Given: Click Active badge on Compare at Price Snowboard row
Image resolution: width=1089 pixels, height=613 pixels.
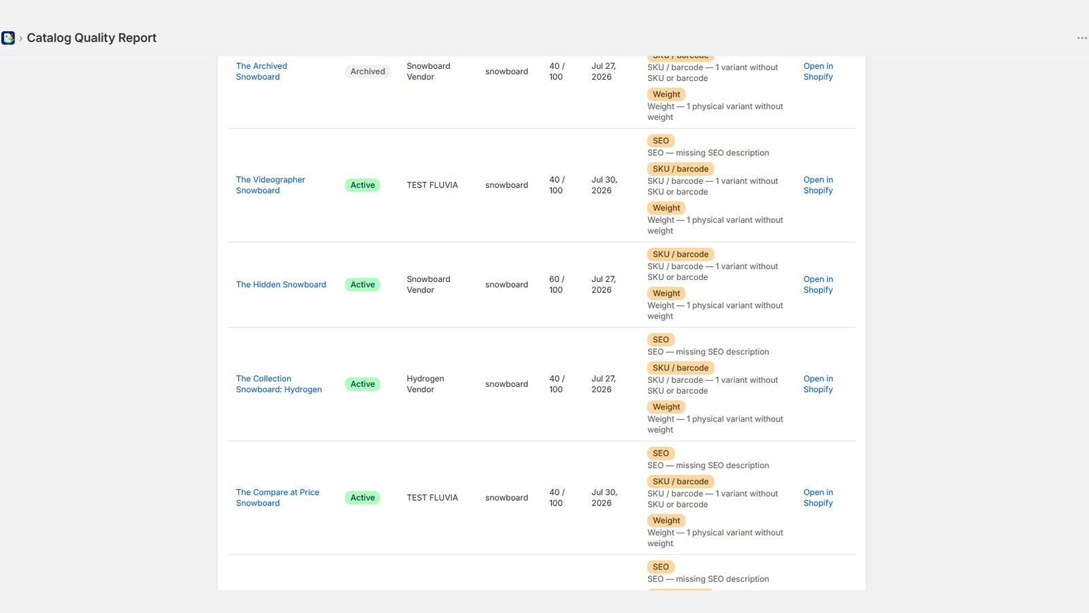Looking at the screenshot, I should click(x=363, y=498).
